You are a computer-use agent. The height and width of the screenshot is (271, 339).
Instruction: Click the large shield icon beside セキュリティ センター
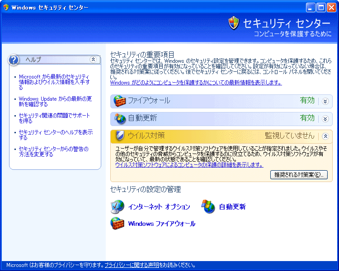234,23
